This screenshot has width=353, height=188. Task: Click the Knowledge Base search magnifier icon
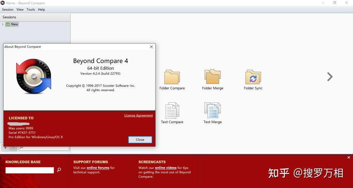coord(59,170)
